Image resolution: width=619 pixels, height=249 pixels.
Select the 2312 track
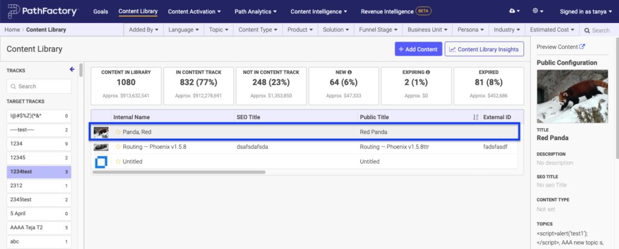[39, 186]
